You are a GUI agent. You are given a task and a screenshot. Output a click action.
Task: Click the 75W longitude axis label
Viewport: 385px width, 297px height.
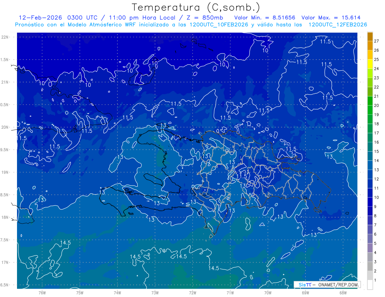[x=80, y=293]
